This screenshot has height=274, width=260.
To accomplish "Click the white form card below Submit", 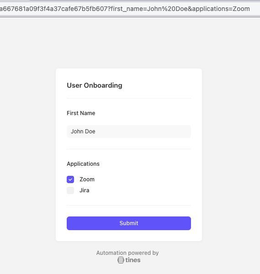I will point(129,236).
